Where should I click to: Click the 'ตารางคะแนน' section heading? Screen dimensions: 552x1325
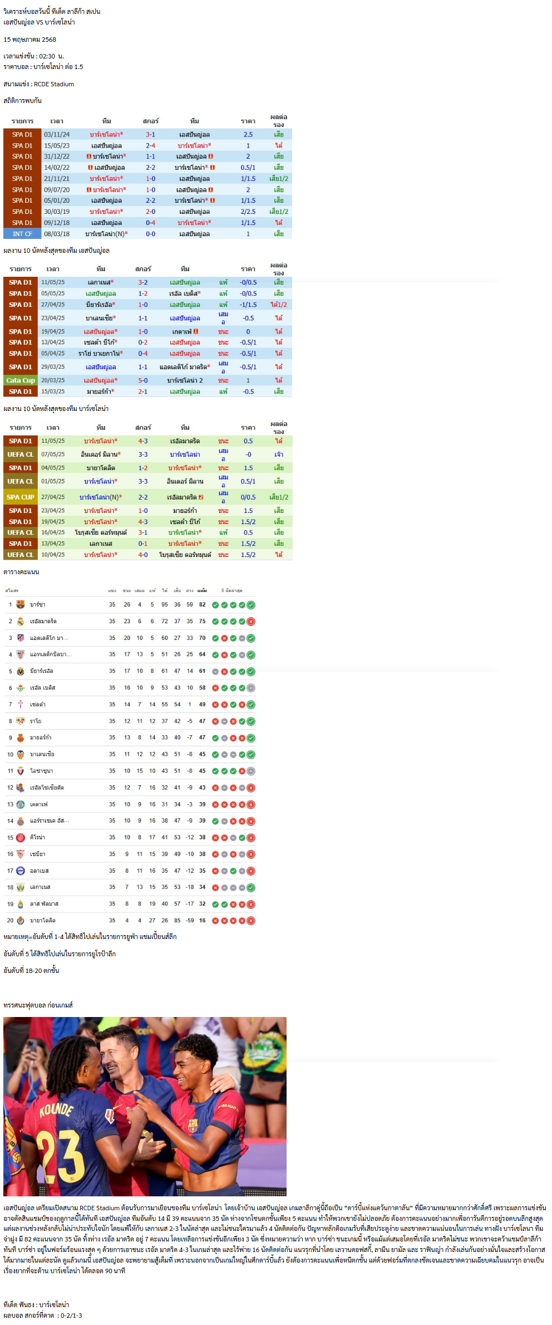pyautogui.click(x=21, y=572)
